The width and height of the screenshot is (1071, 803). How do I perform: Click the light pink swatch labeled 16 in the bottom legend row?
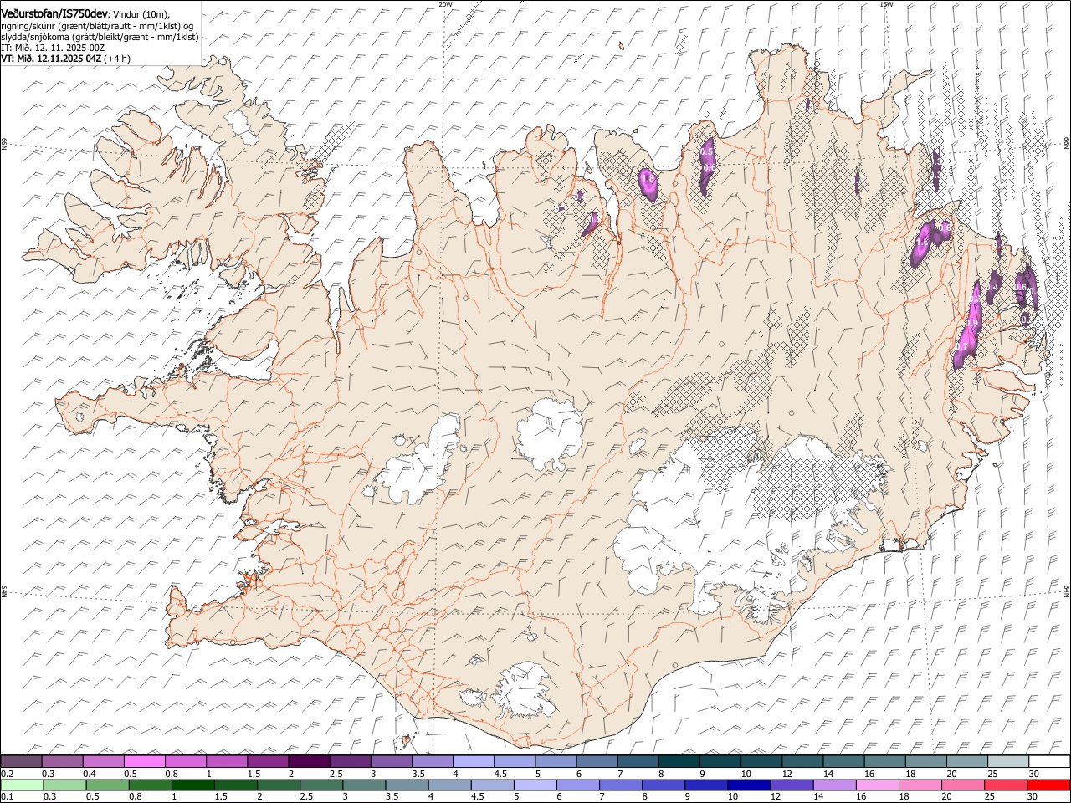[878, 785]
